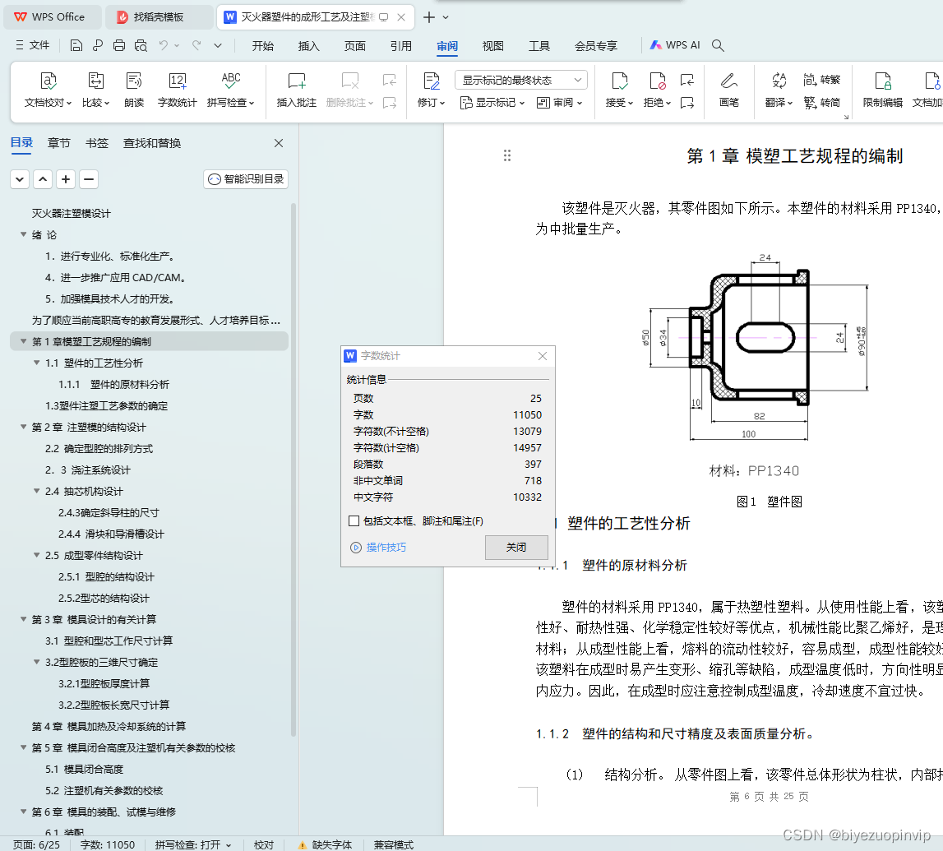Viewport: 943px width, 851px height.
Task: Click 缺失字体 warning in status bar
Action: click(x=326, y=845)
